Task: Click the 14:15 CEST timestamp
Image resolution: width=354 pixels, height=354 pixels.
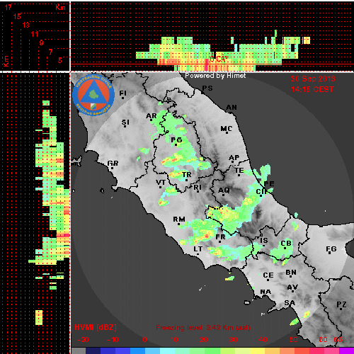Action: click(313, 89)
